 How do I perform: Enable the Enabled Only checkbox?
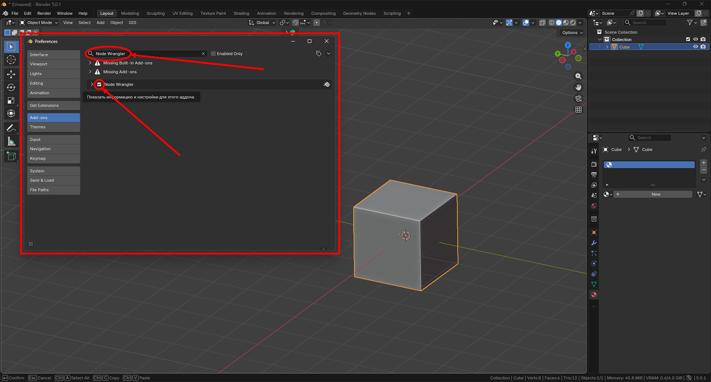(213, 54)
